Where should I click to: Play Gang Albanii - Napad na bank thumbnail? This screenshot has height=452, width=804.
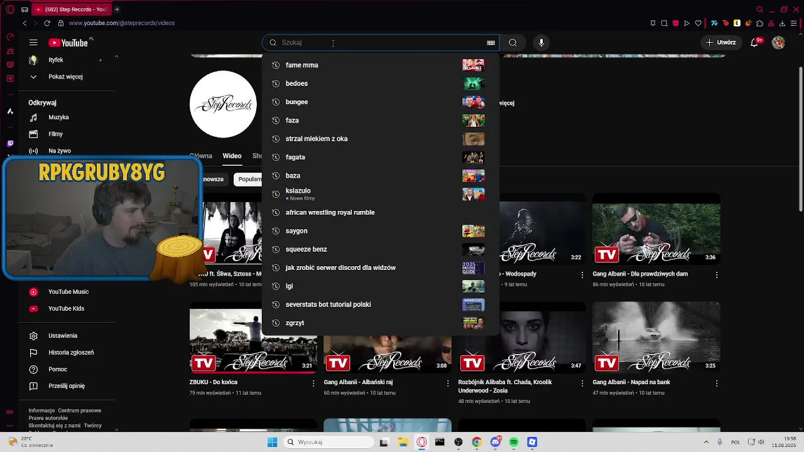click(656, 338)
